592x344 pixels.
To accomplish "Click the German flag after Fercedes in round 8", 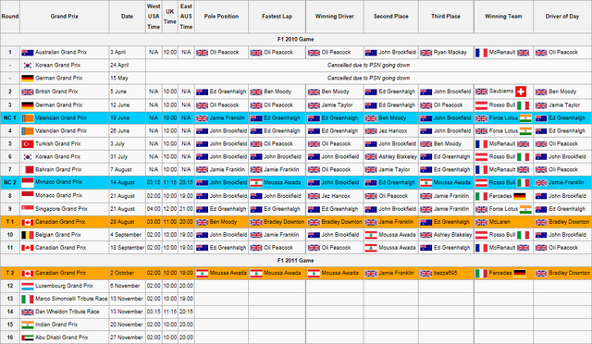I will (520, 196).
